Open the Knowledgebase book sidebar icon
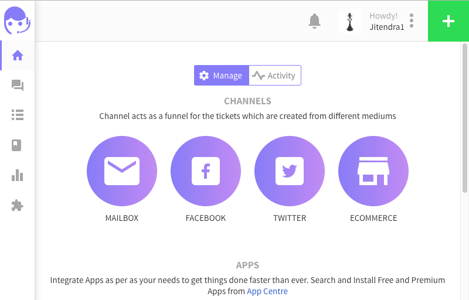The image size is (469, 300). click(16, 145)
